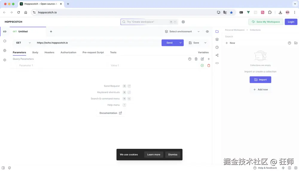Click HOPPSCOTCH logo text
299x171 pixels.
[13, 22]
